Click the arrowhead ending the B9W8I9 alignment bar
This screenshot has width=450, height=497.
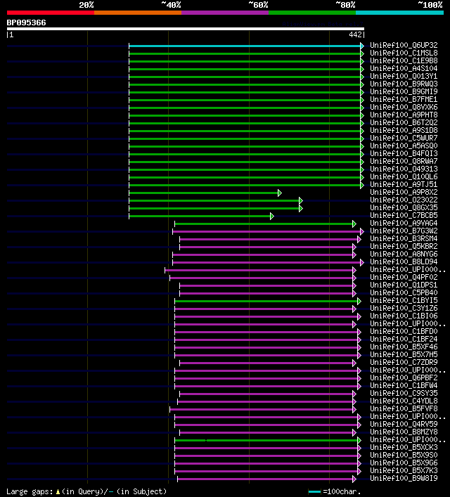pos(354,479)
